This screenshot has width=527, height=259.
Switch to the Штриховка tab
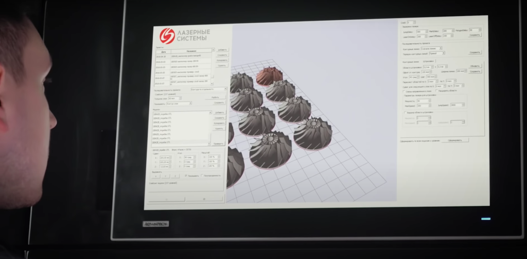coord(429,61)
